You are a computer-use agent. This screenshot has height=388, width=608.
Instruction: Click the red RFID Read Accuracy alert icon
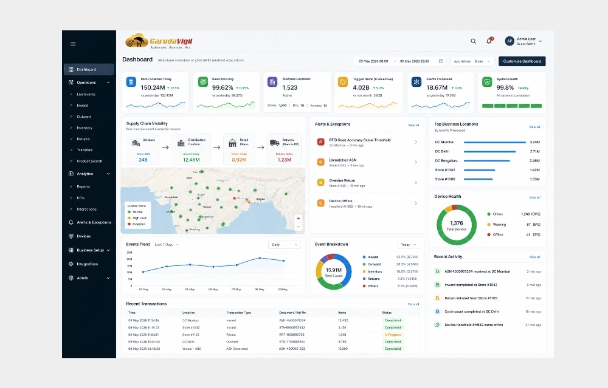pyautogui.click(x=320, y=142)
